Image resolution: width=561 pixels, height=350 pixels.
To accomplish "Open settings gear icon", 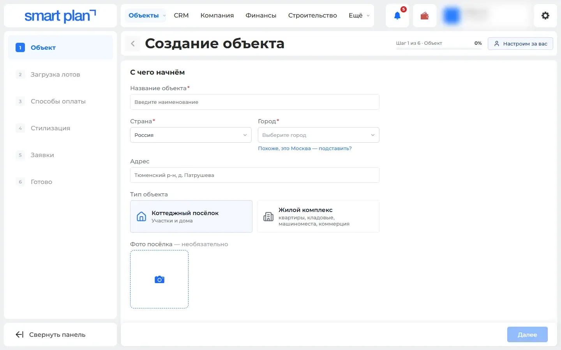I will tap(545, 16).
